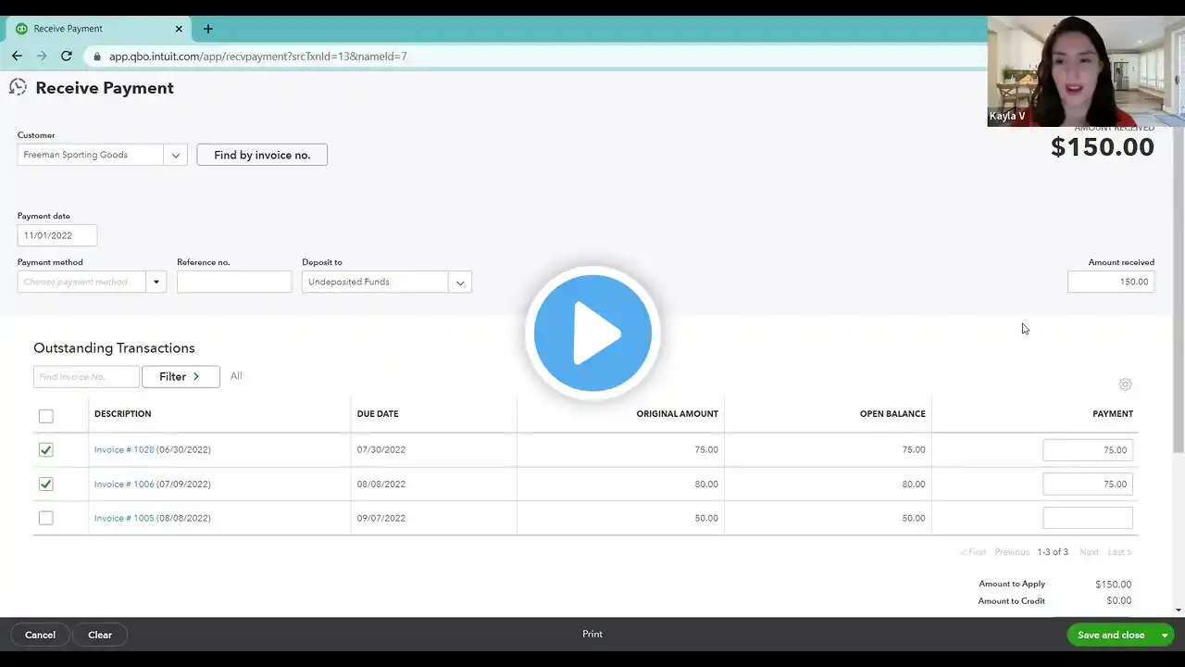Open the table settings gear icon
Screen dimensions: 1185x667
click(1125, 384)
